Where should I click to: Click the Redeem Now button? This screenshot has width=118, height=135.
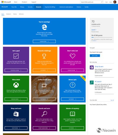pyautogui.click(x=16, y=99)
